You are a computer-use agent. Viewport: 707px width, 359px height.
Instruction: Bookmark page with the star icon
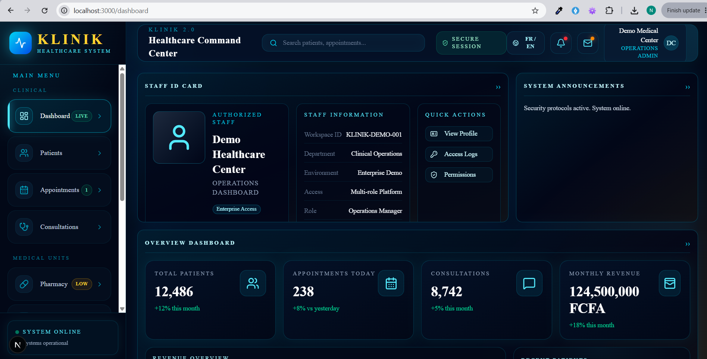click(x=535, y=10)
